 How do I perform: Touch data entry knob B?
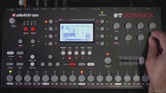coord(140,26)
